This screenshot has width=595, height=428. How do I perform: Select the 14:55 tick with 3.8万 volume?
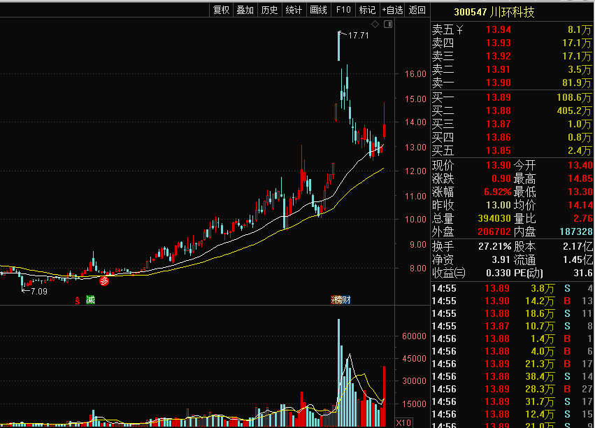(x=512, y=288)
